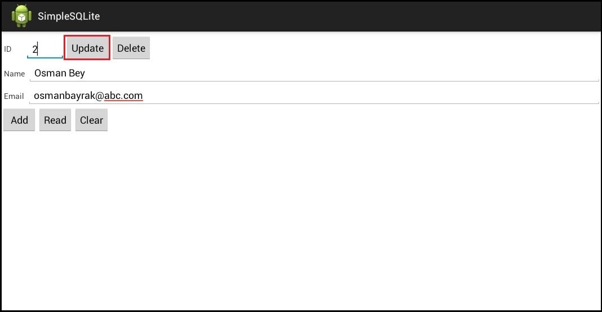The width and height of the screenshot is (602, 312).
Task: Tap the Read button
Action: click(55, 120)
